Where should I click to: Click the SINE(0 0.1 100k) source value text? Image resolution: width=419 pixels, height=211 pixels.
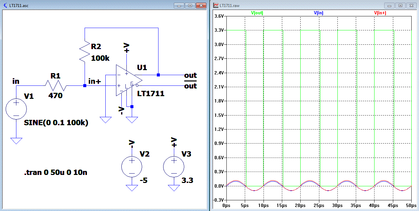pos(56,123)
